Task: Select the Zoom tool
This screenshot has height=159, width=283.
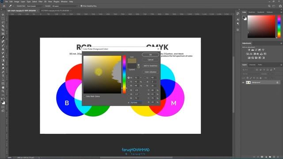Action: point(3,91)
